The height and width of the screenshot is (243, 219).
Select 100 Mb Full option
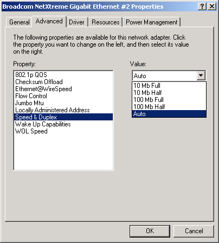pyautogui.click(x=169, y=100)
